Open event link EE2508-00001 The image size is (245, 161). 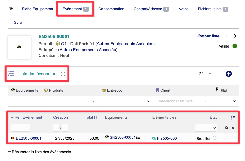[x=28, y=138]
